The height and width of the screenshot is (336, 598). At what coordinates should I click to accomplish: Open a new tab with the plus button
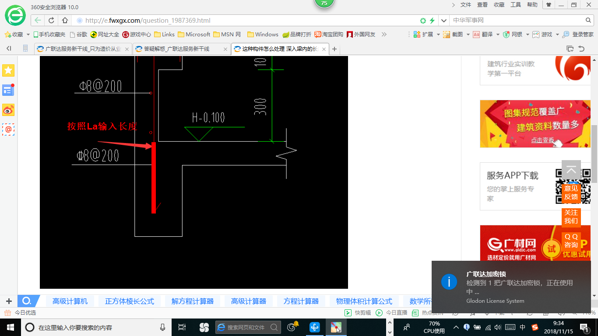pos(334,49)
